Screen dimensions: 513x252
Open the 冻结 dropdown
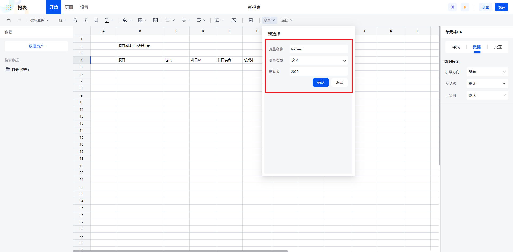click(287, 20)
